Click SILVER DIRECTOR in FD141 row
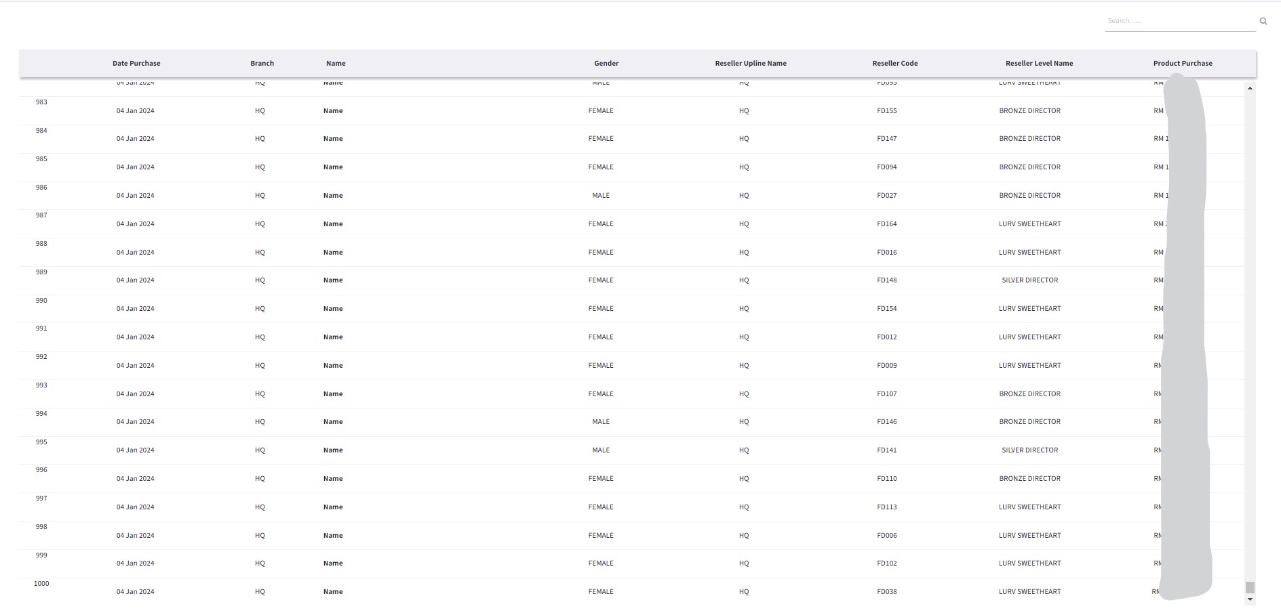 1029,450
